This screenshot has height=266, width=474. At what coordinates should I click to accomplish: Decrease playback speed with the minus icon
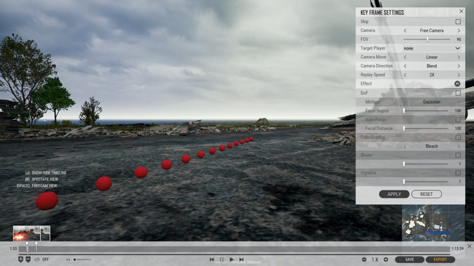pyautogui.click(x=364, y=259)
